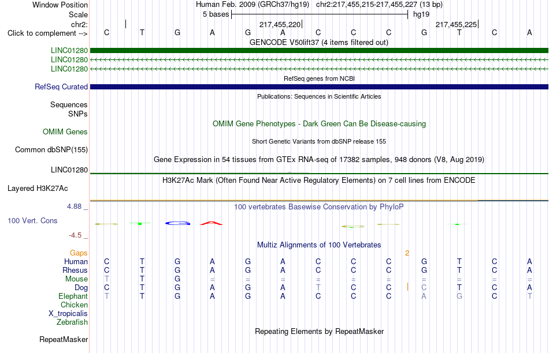Click the orange 'Gaps' label
The image size is (549, 353).
[79, 253]
